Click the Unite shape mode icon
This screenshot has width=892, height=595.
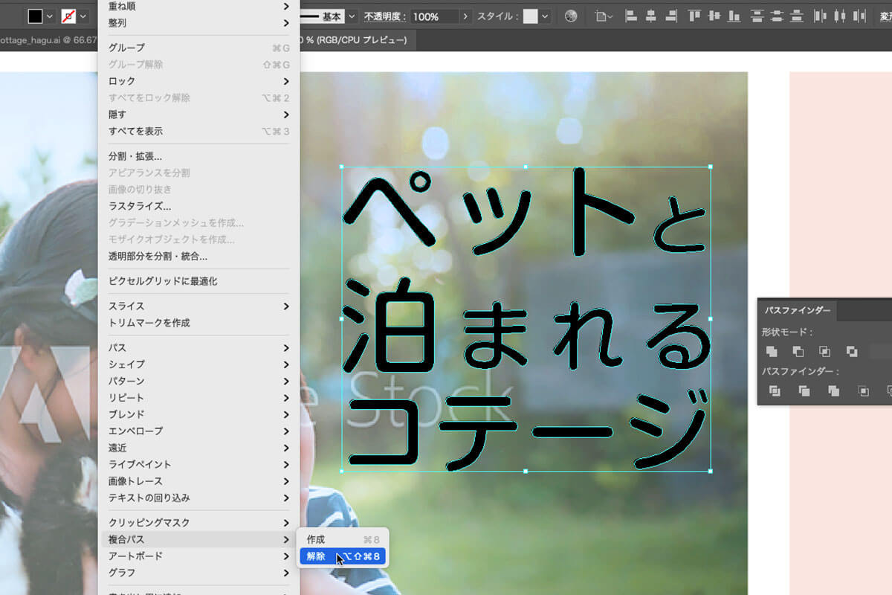[x=772, y=351]
